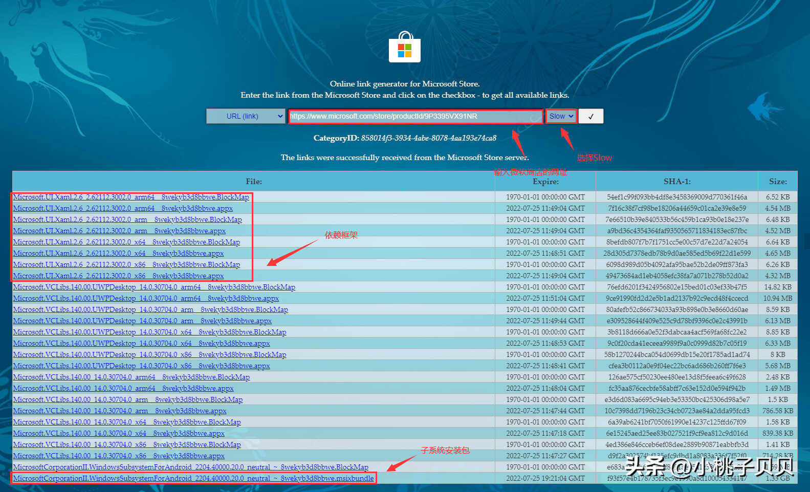Open VCLibs.140.00 14.0.30704.0 x64 BlockMap link
Screen dimensions: 810x492
tap(127, 422)
